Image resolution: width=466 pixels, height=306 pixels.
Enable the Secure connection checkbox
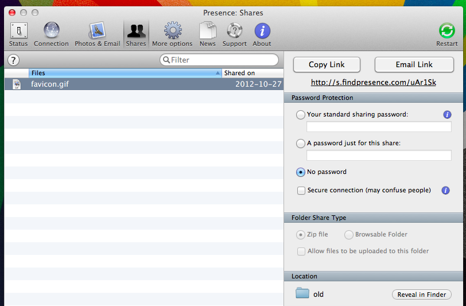point(301,191)
